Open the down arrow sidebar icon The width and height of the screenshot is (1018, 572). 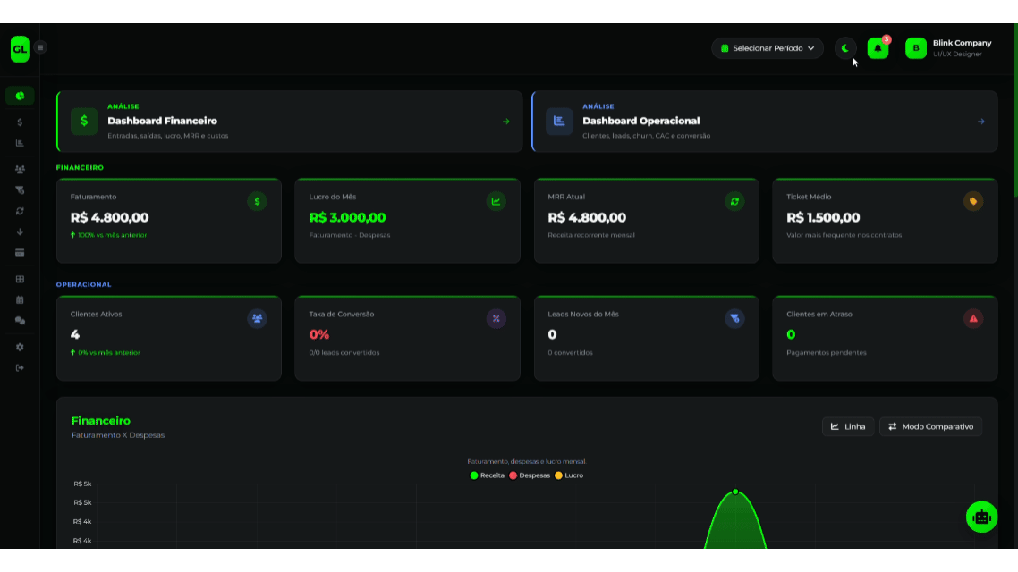pyautogui.click(x=20, y=232)
